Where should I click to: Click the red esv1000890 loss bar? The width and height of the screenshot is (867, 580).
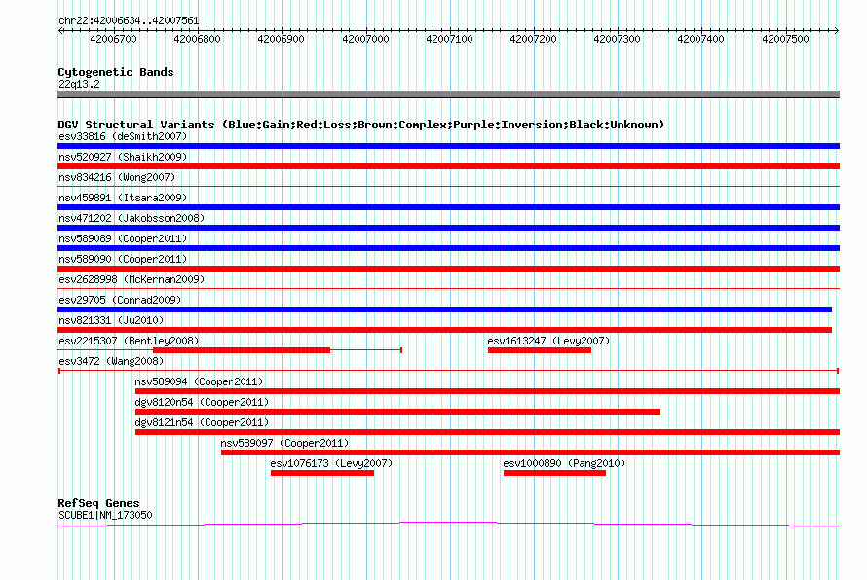pos(554,473)
